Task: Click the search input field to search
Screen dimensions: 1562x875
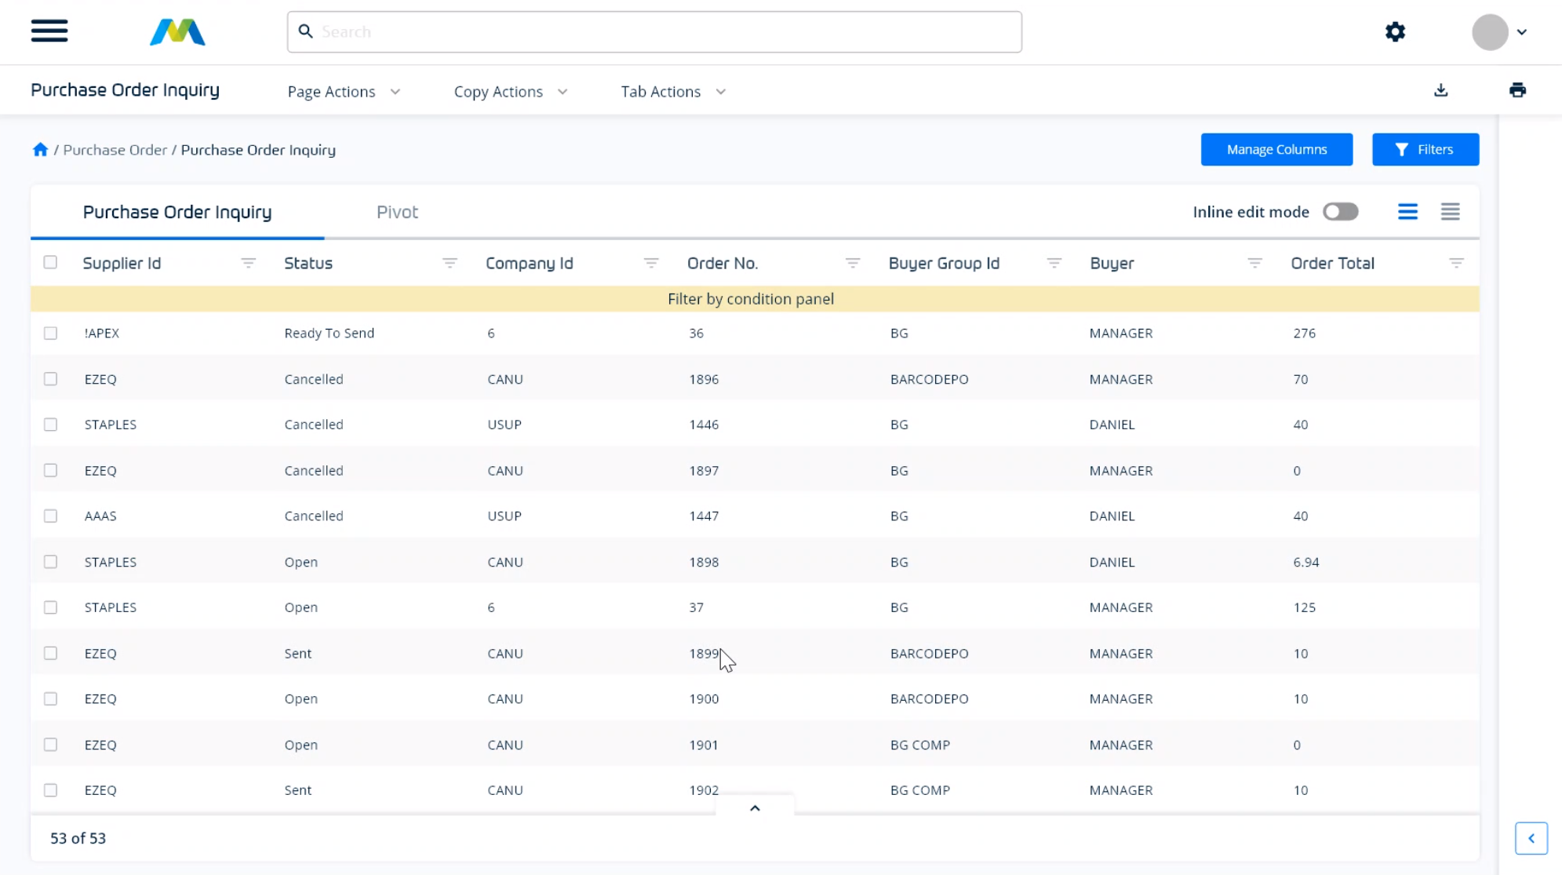Action: 654,31
